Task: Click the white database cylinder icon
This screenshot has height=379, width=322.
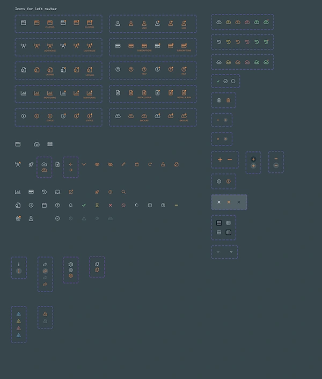Action: coord(150,205)
